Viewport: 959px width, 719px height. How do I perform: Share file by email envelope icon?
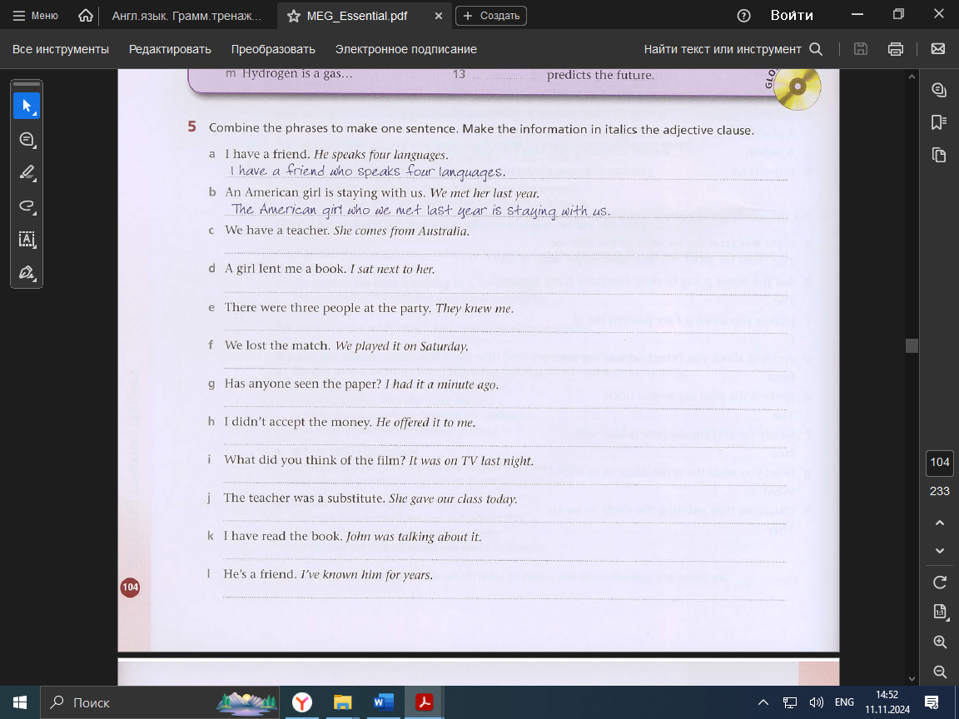point(937,49)
